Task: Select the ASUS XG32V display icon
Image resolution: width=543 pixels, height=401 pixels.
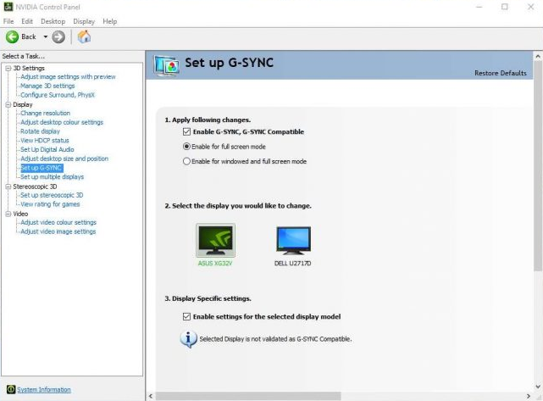Action: tap(215, 240)
